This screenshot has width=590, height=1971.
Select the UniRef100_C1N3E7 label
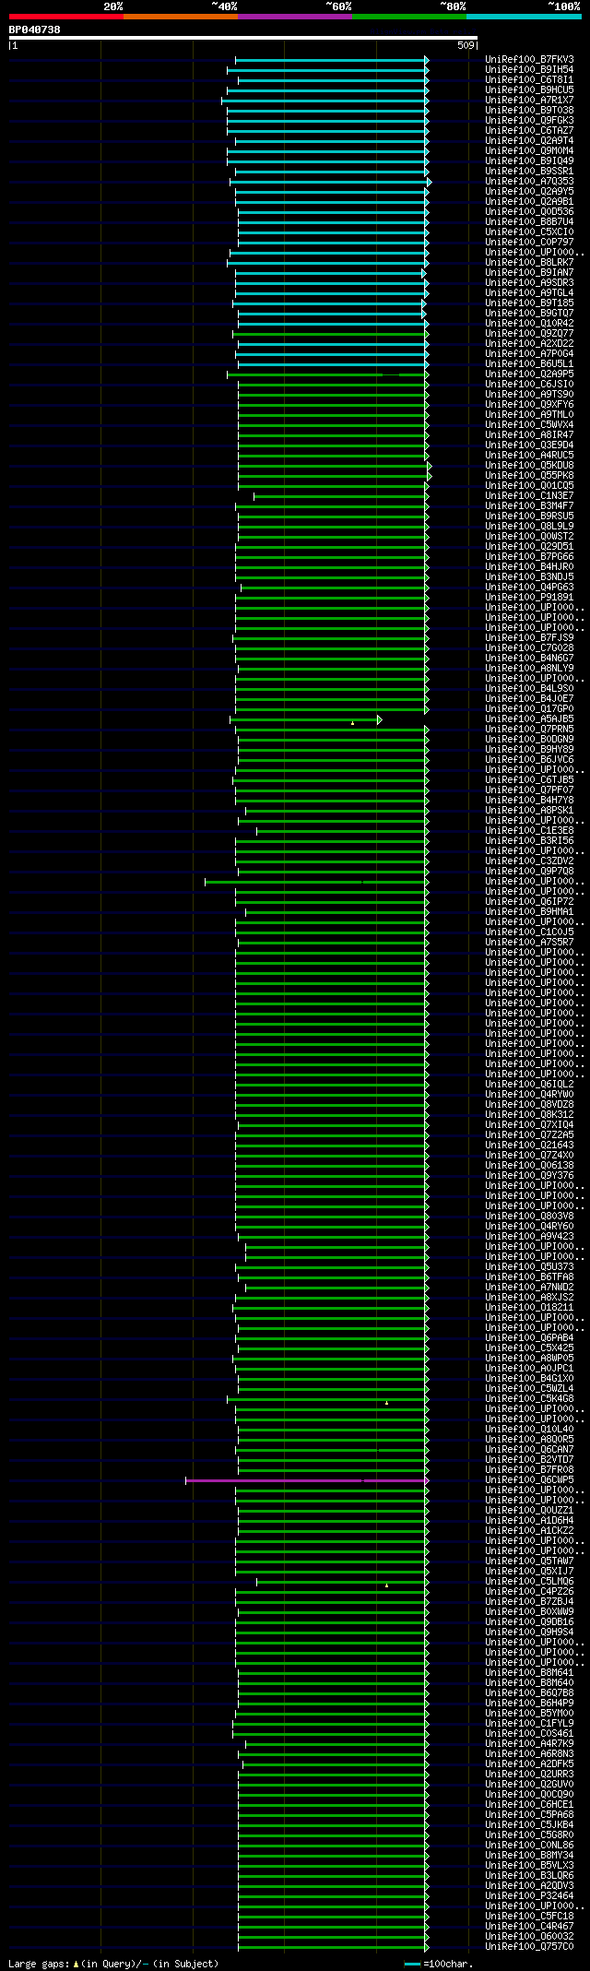tap(529, 496)
